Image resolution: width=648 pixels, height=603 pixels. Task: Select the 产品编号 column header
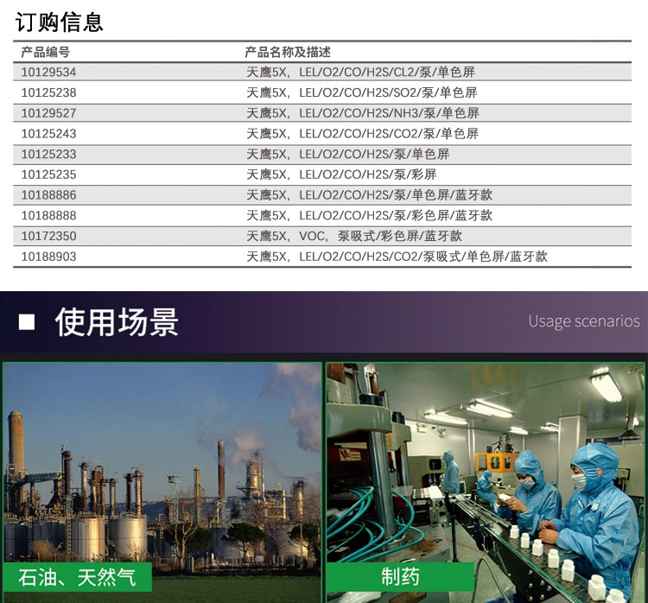point(46,53)
